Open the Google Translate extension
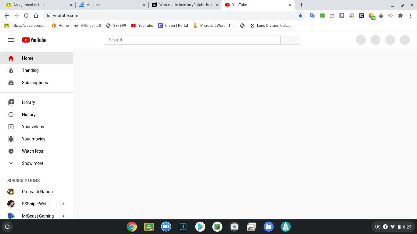 pos(312,16)
